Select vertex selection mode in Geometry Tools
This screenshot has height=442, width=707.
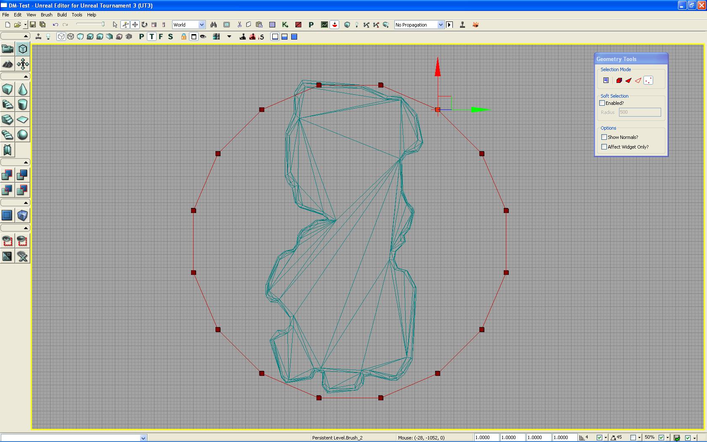pos(649,80)
